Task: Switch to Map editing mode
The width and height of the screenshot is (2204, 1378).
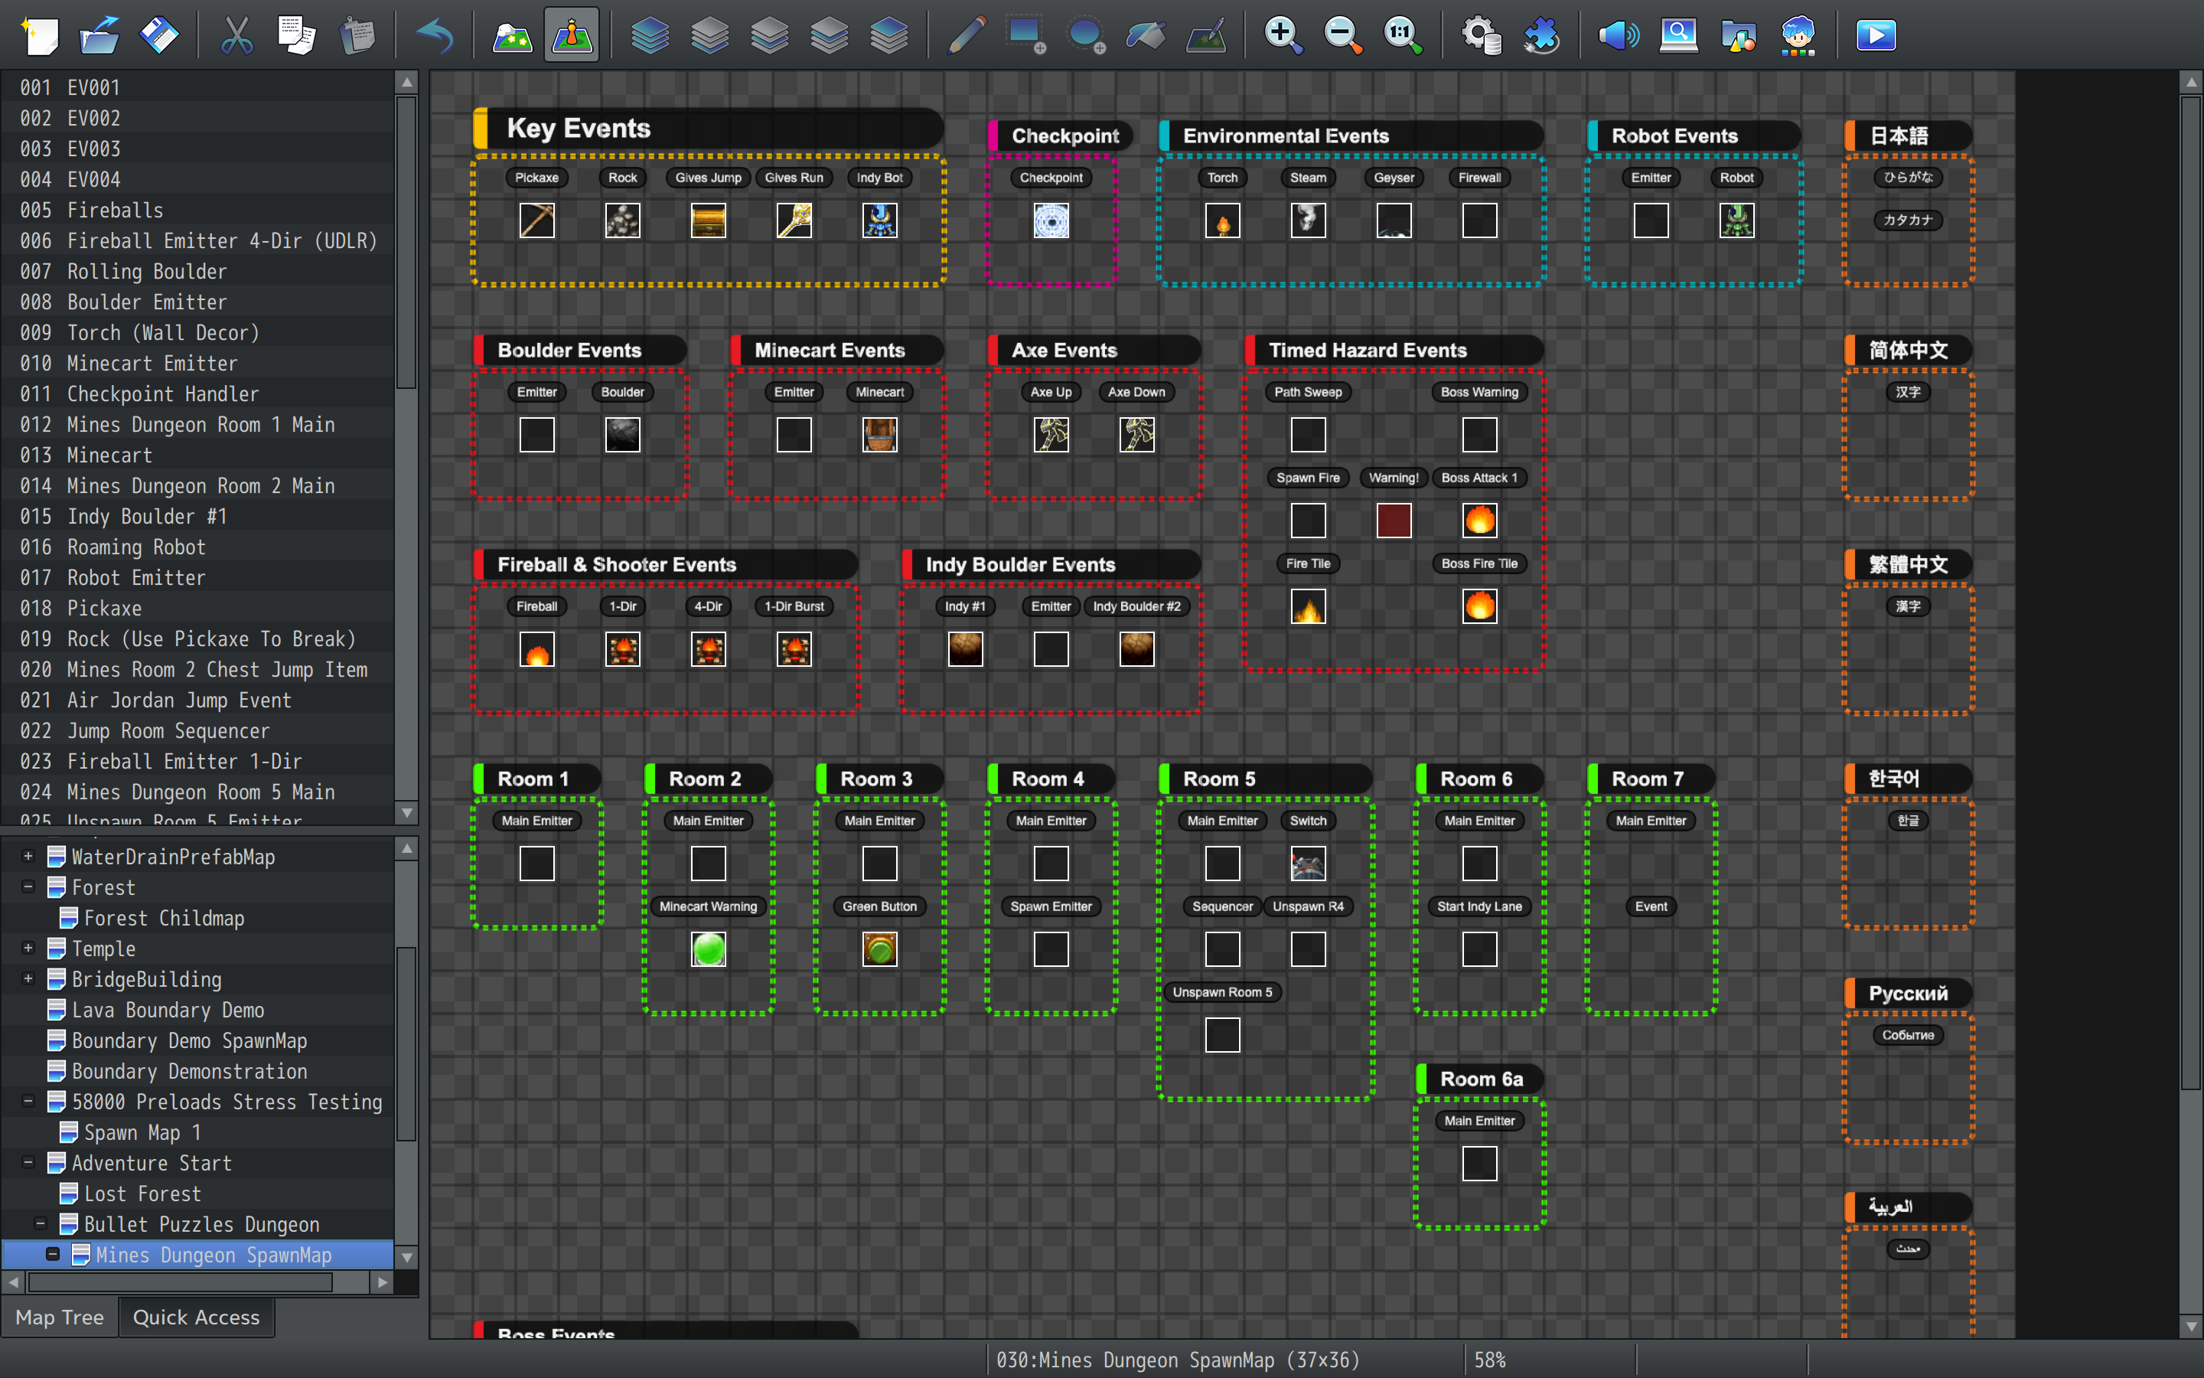Action: pos(512,35)
